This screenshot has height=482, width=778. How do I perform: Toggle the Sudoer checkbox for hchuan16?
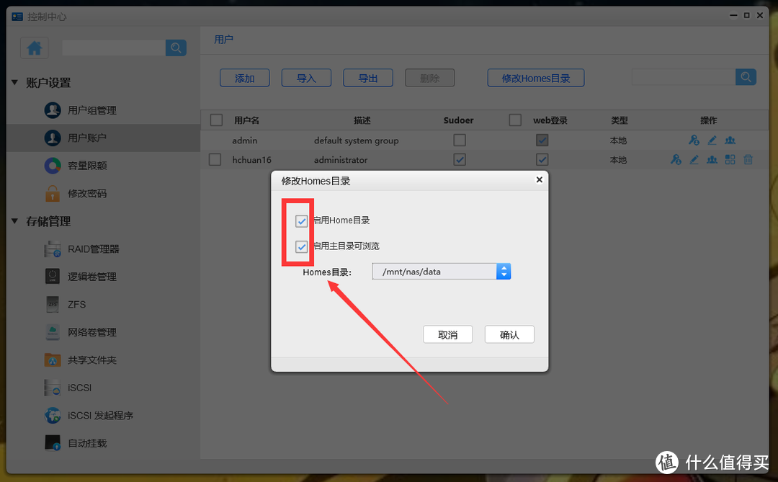[460, 159]
